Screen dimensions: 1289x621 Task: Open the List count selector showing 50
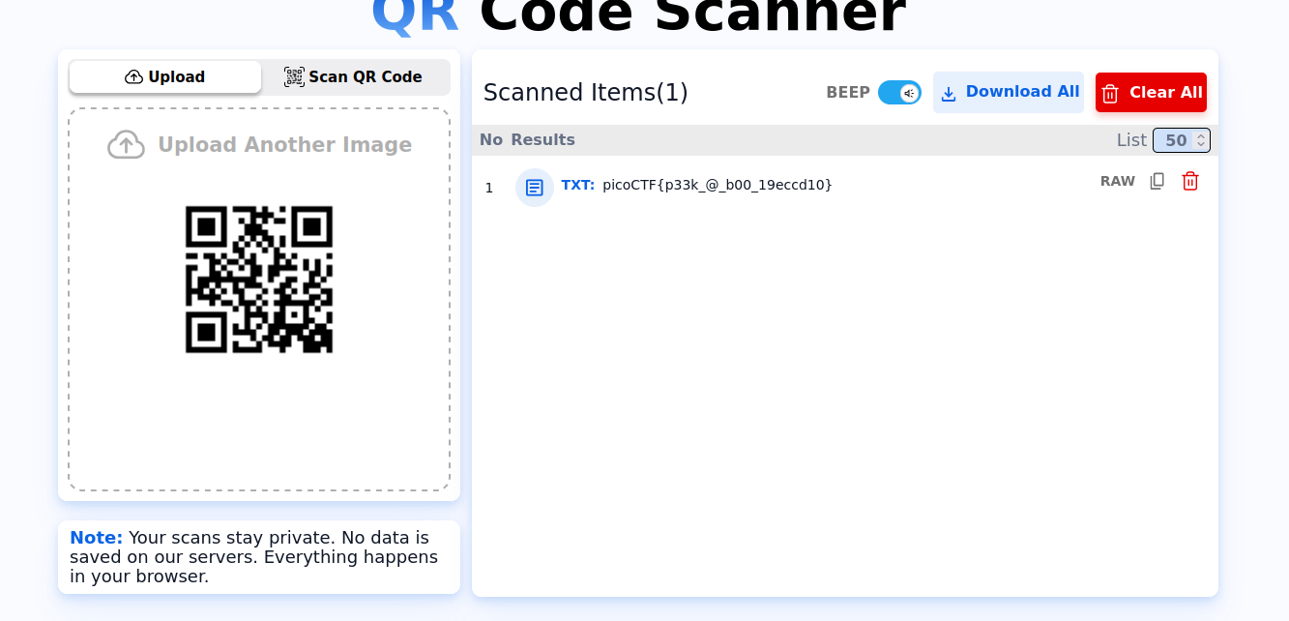tap(1181, 140)
